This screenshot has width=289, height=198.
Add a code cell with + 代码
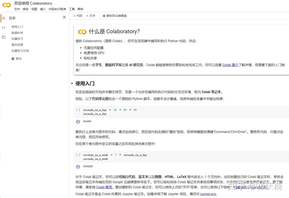point(77,16)
